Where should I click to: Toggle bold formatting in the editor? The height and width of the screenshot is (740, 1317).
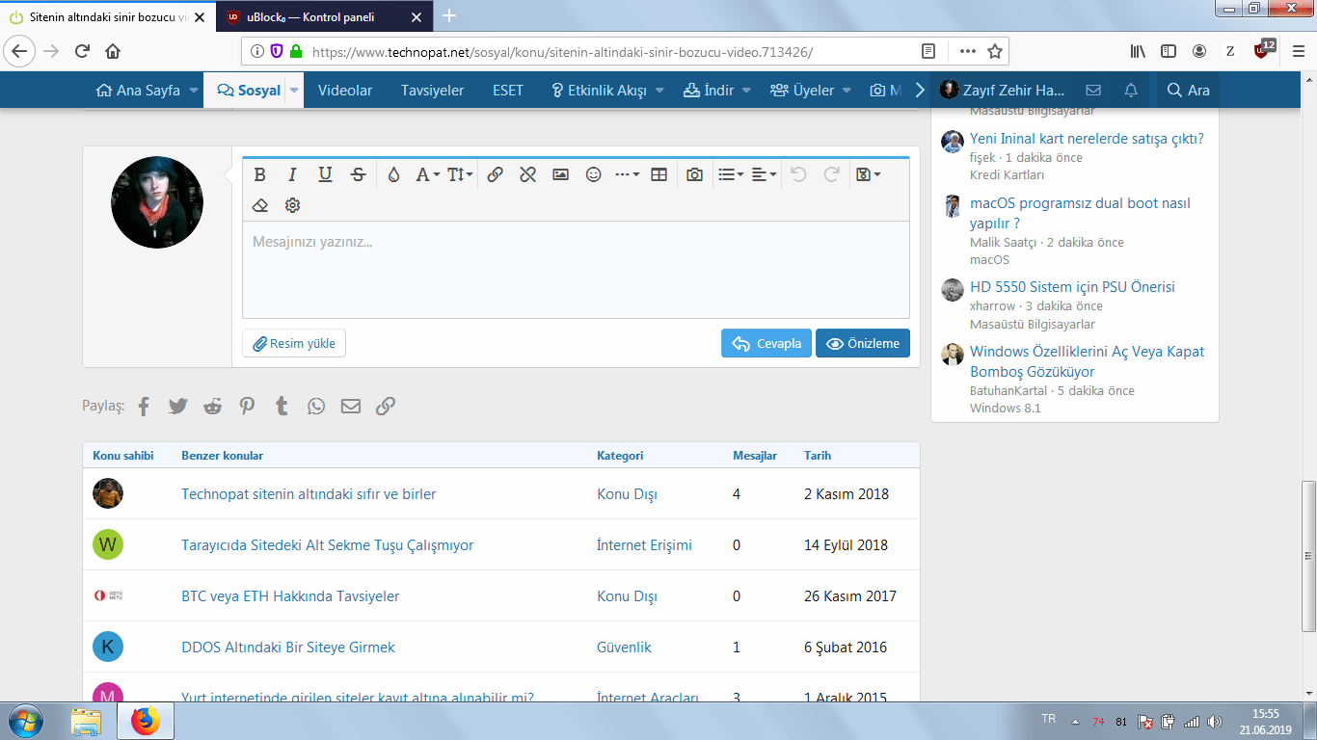coord(259,174)
